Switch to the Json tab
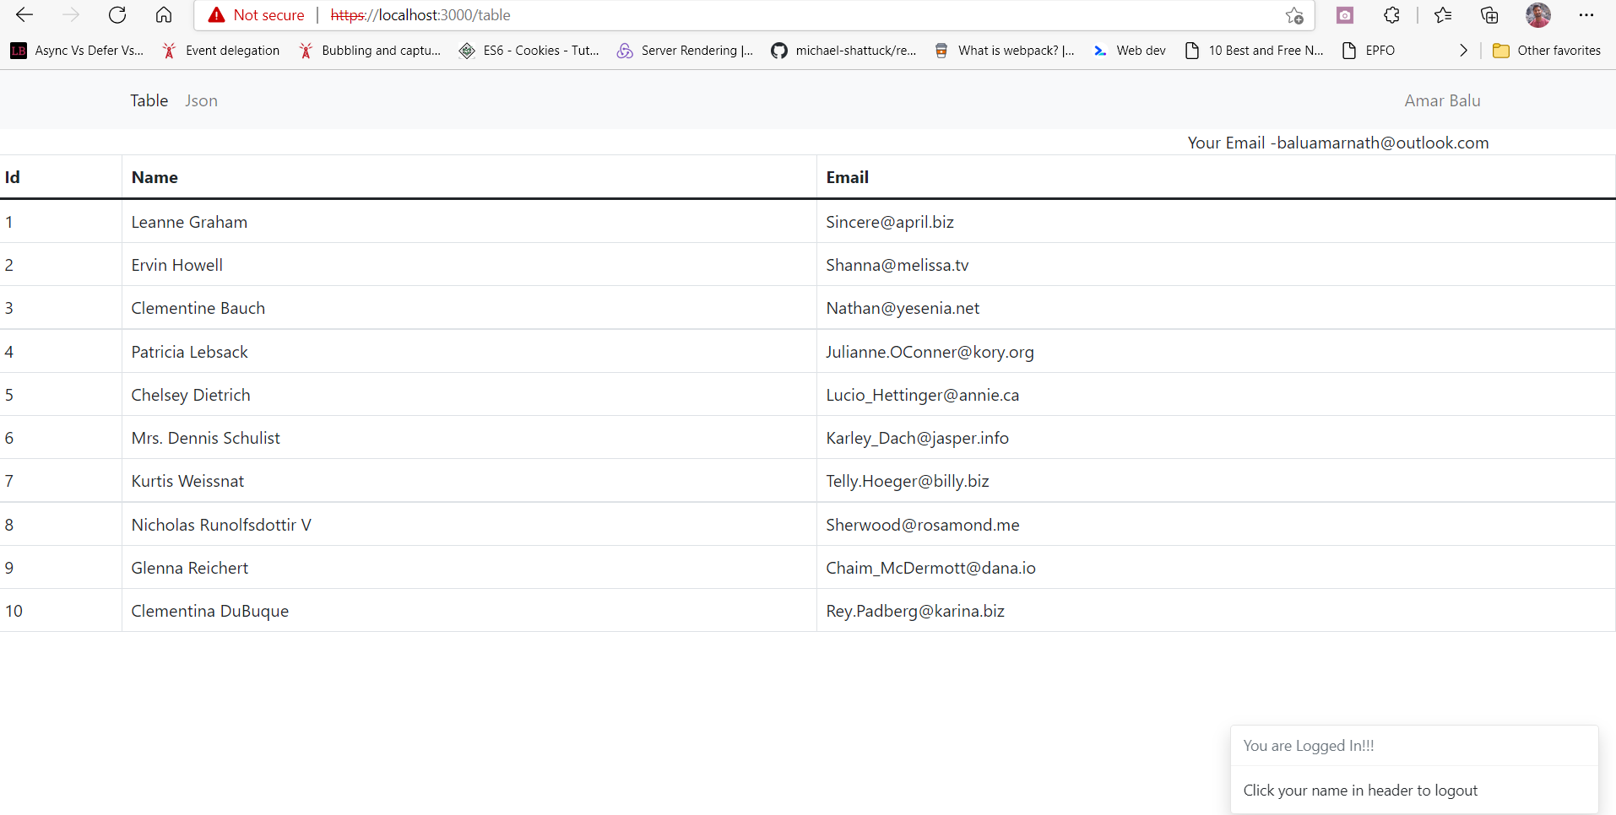This screenshot has width=1616, height=815. click(x=200, y=100)
